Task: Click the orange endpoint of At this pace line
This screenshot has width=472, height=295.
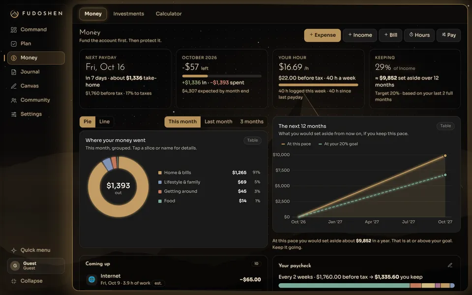Action: [x=445, y=156]
